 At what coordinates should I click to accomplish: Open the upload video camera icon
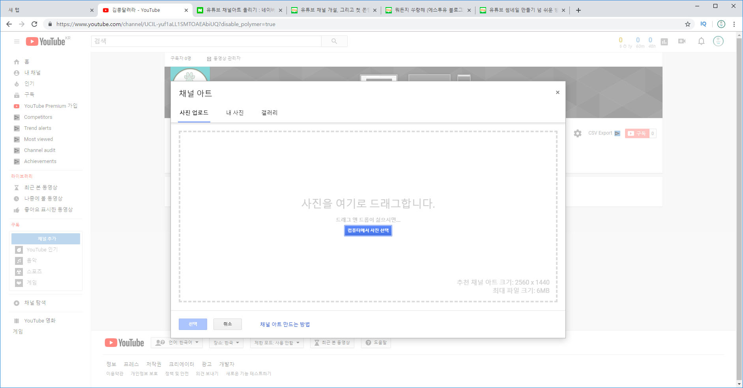(x=682, y=41)
